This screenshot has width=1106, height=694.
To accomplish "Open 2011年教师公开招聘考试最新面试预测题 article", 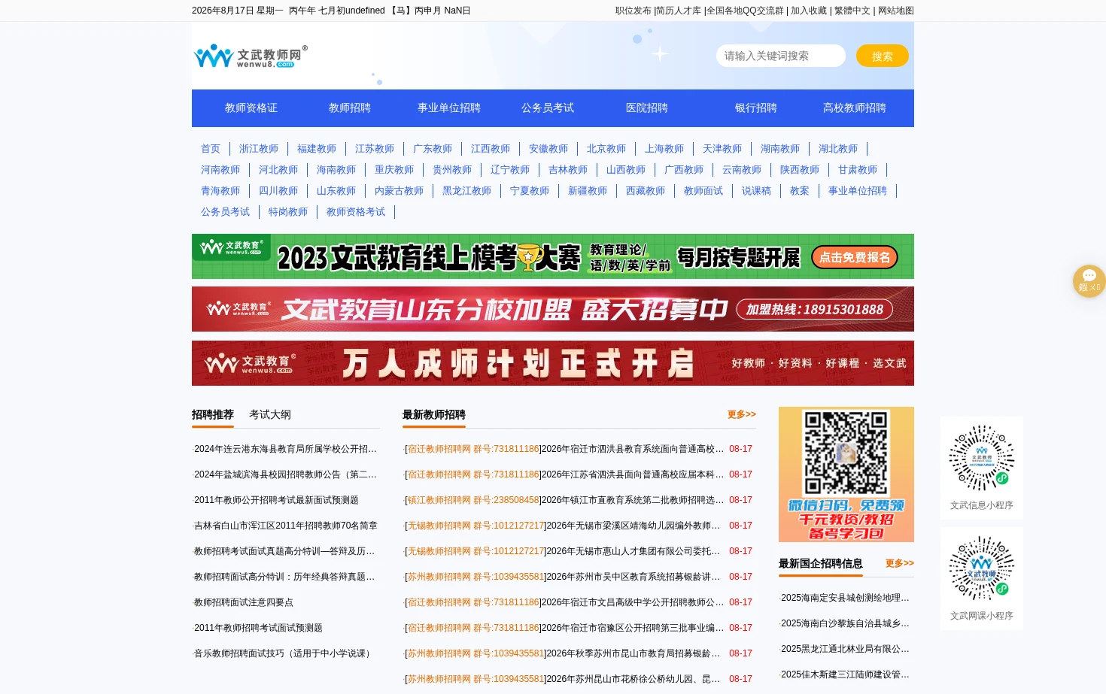I will coord(276,500).
